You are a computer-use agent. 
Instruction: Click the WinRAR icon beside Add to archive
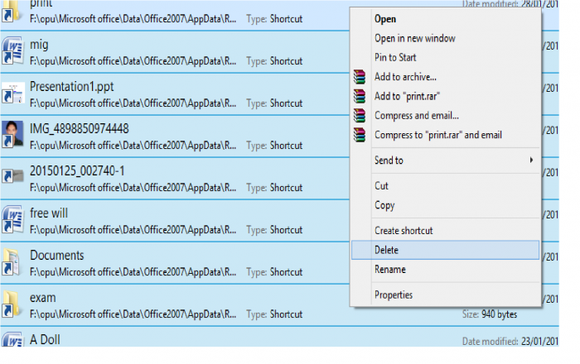[x=359, y=77]
